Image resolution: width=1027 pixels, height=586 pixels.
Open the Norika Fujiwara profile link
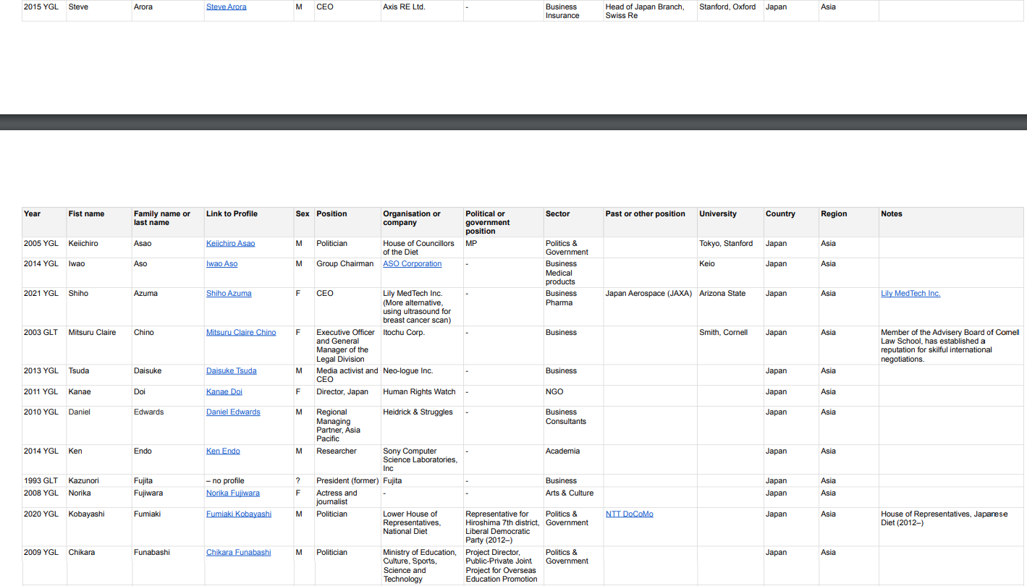click(x=232, y=493)
